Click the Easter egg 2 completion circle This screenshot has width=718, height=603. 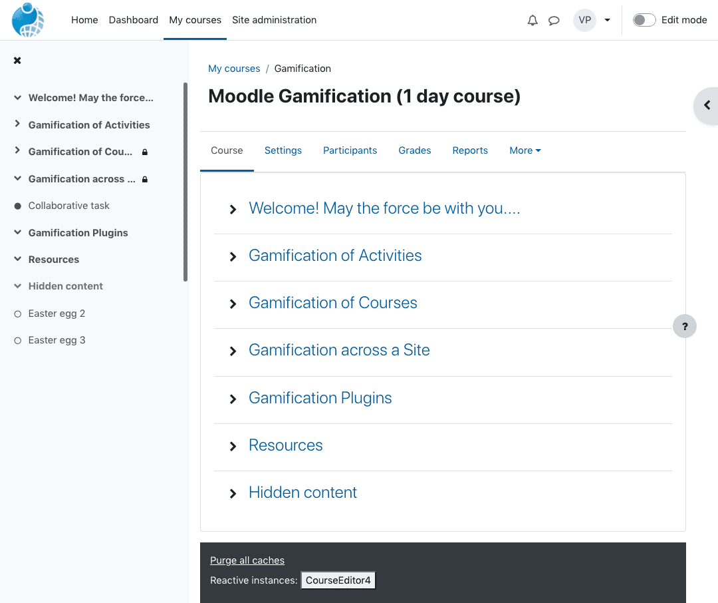[x=17, y=313]
